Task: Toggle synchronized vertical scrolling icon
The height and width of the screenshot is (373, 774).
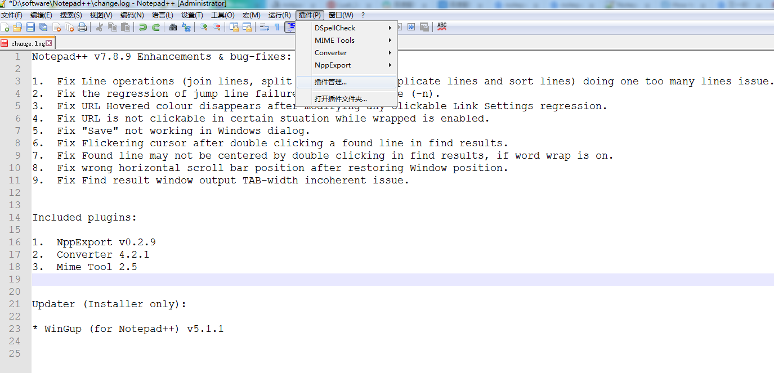Action: click(234, 27)
